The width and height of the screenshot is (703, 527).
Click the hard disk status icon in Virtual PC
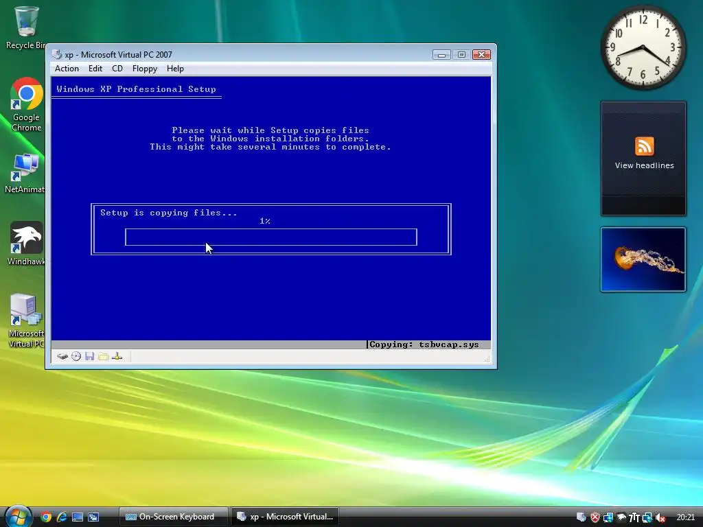point(62,356)
